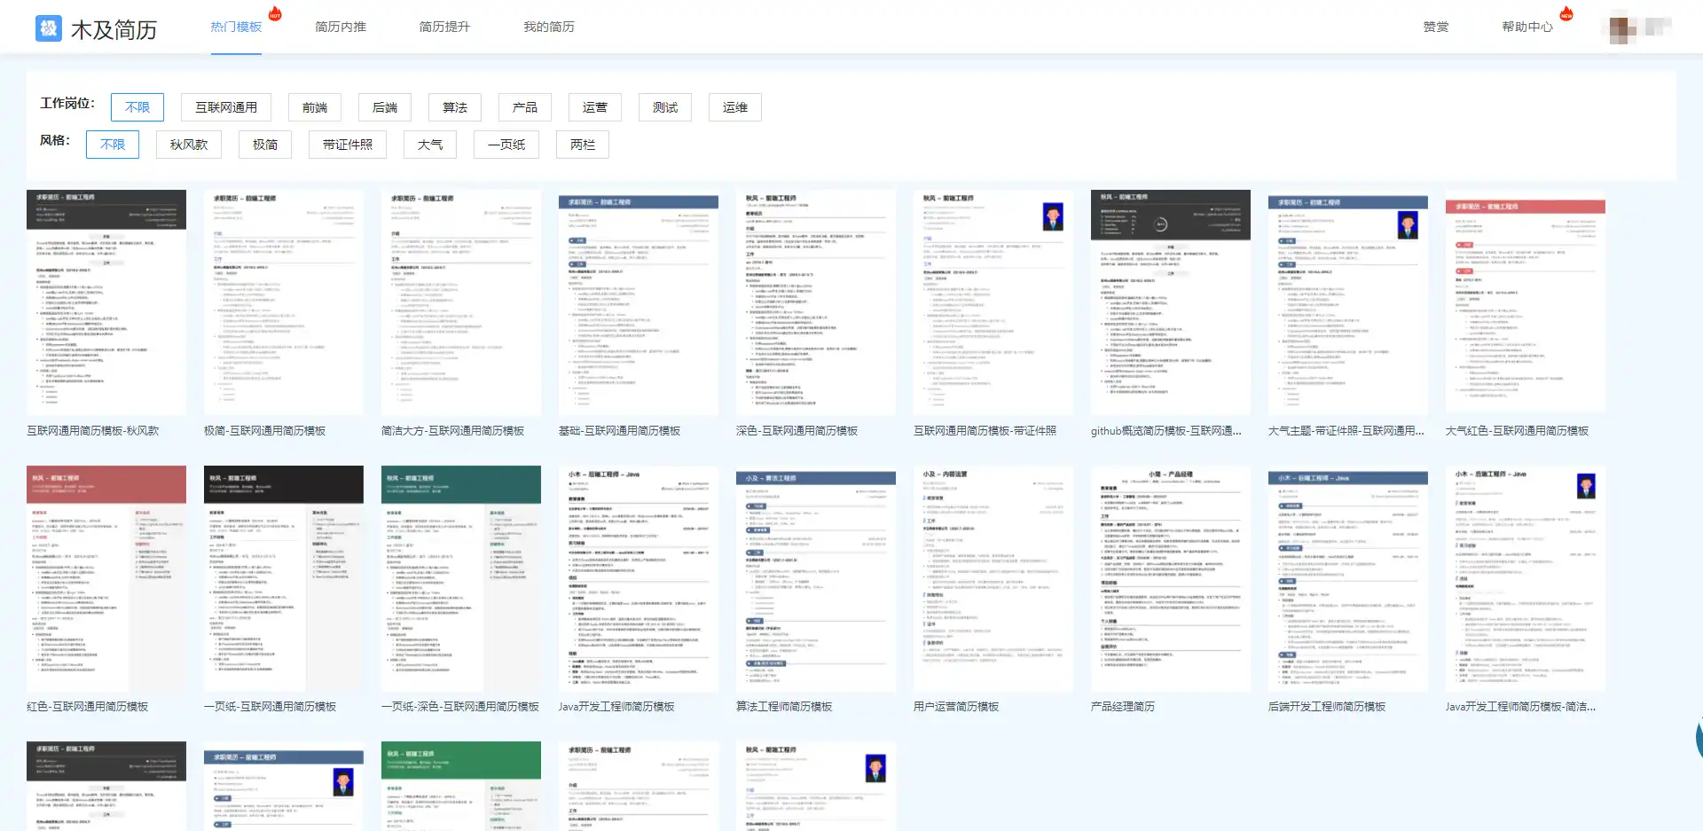Filter job position by 运营
Image resolution: width=1703 pixels, height=831 pixels.
595,107
